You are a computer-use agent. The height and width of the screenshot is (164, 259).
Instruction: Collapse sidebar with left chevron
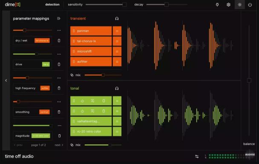click(6, 81)
